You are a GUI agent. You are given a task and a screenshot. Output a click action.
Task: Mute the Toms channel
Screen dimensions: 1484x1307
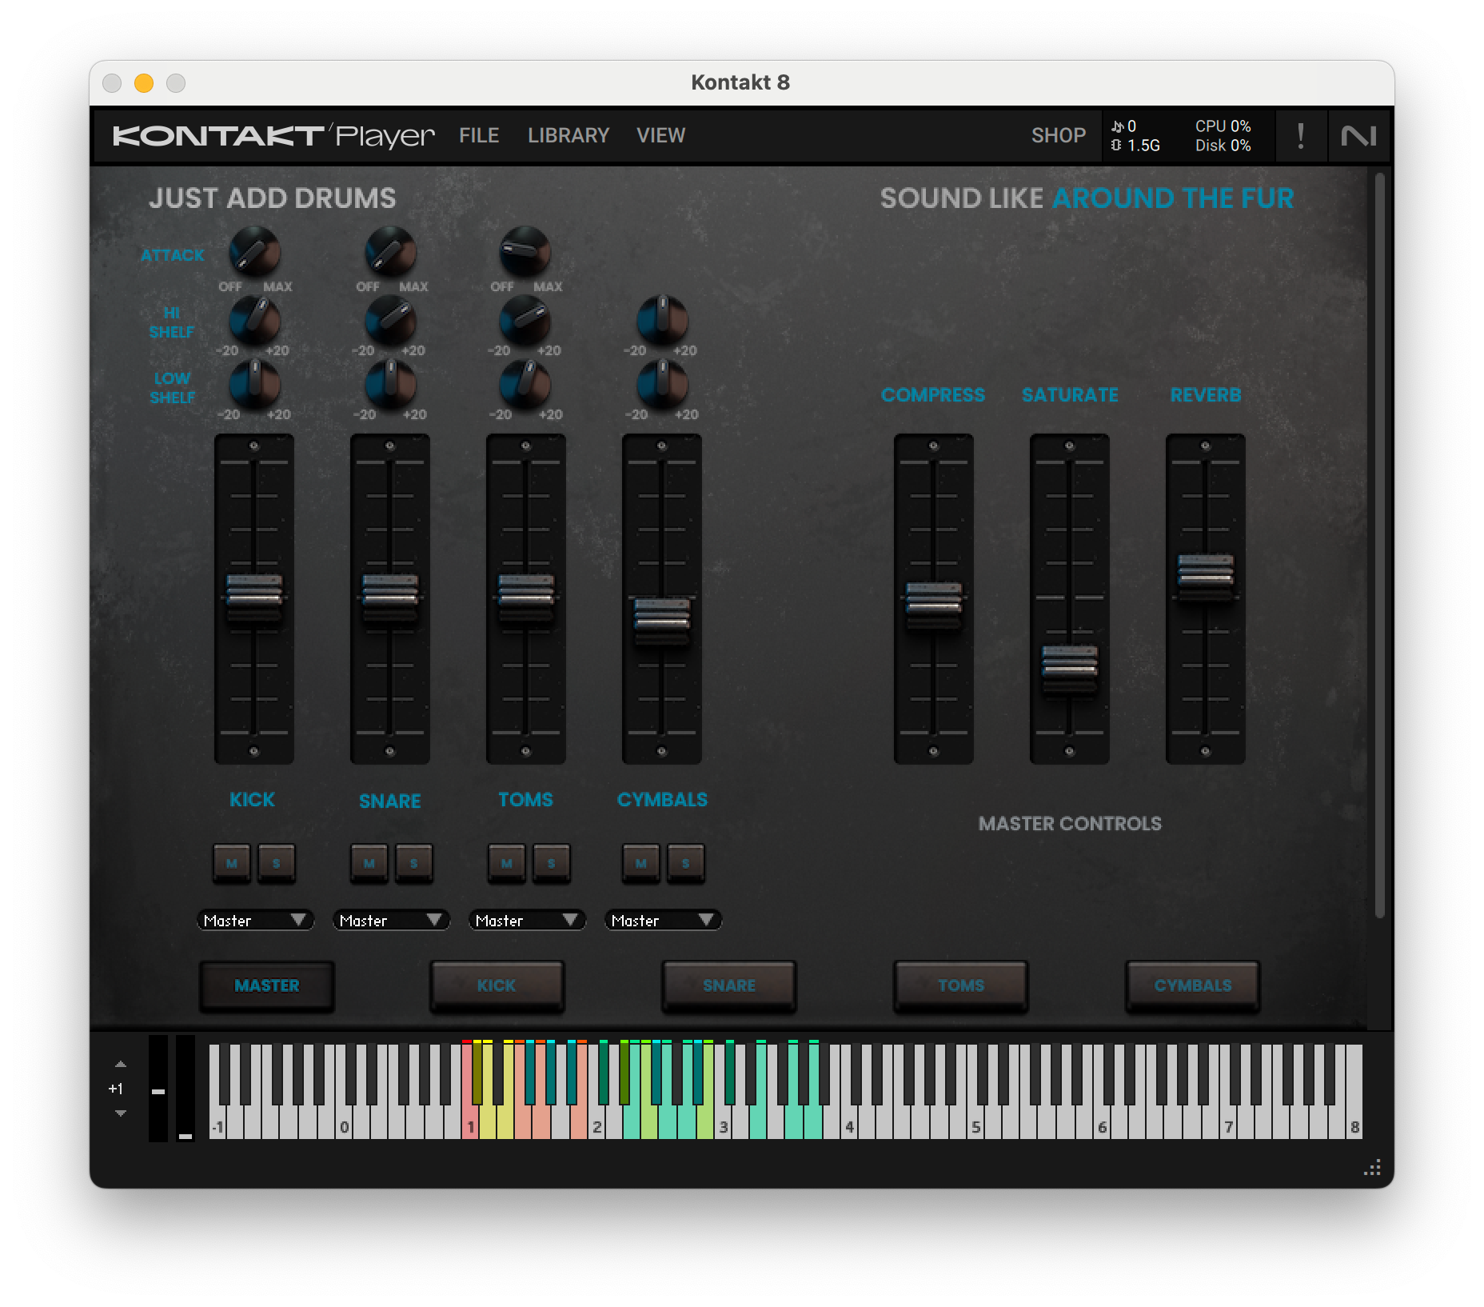click(507, 863)
